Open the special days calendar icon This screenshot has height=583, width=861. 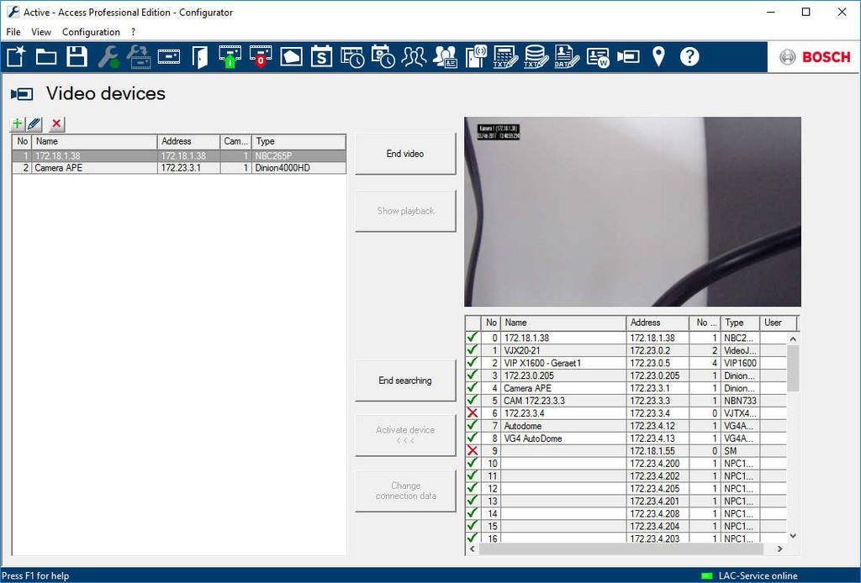pos(321,56)
